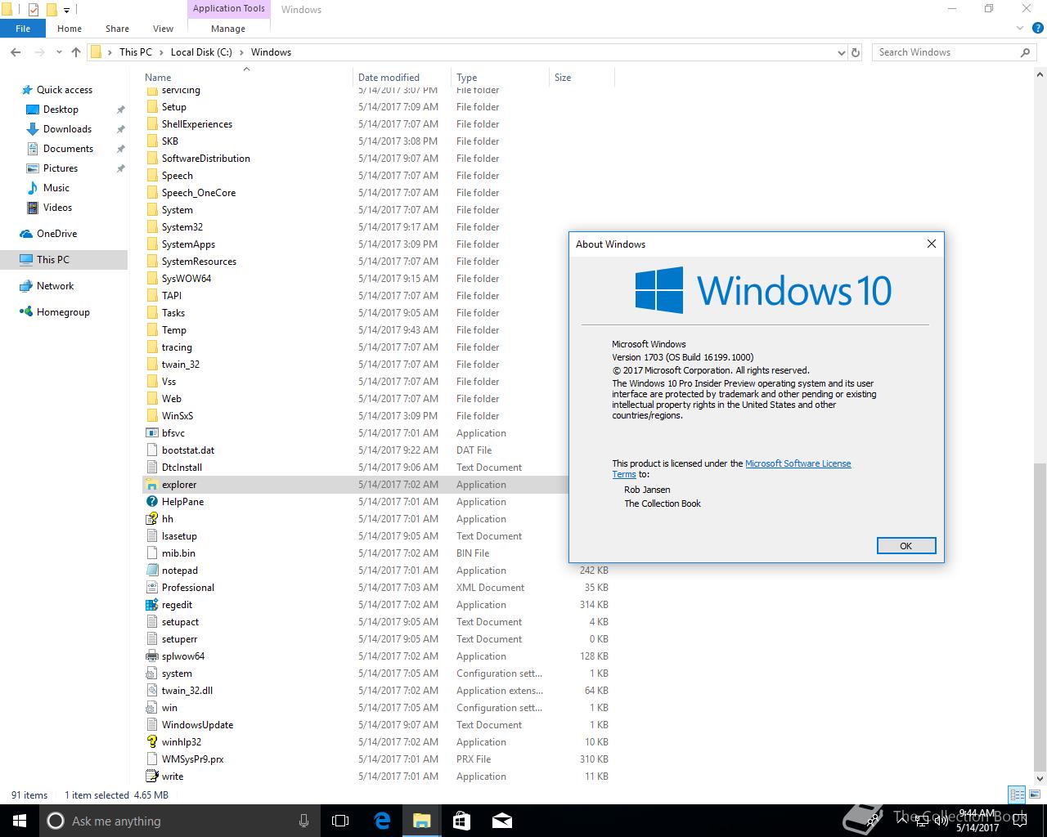The image size is (1047, 837).
Task: Select the WMSysPr9.prx file
Action: pyautogui.click(x=192, y=759)
